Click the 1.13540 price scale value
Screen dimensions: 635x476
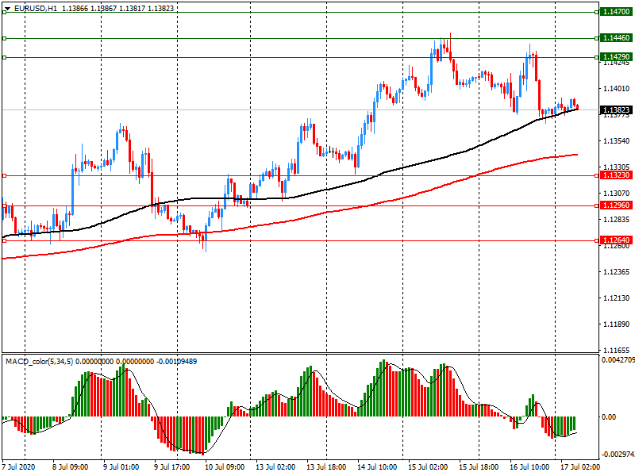[x=617, y=141]
